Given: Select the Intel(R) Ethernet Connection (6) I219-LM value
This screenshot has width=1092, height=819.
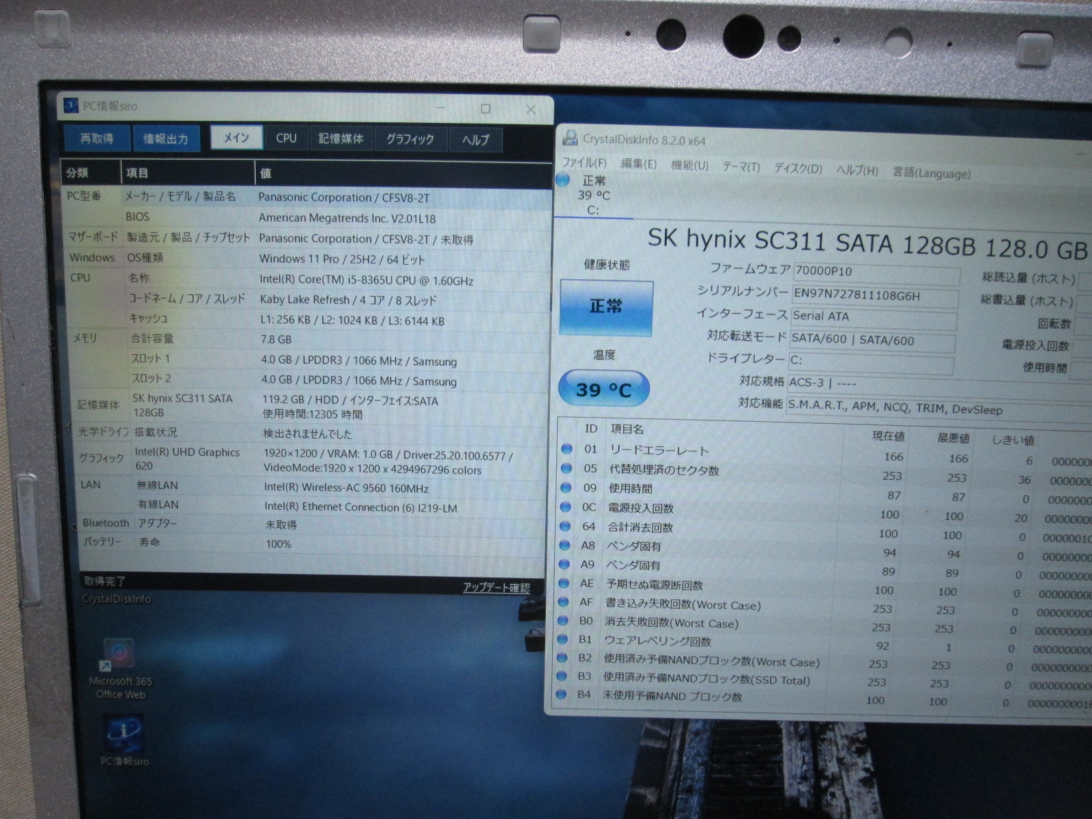Looking at the screenshot, I should 361,508.
